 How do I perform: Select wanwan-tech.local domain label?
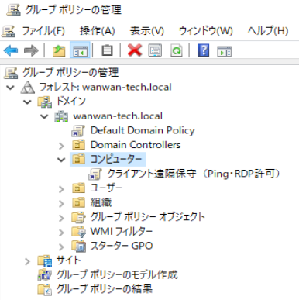[118, 116]
